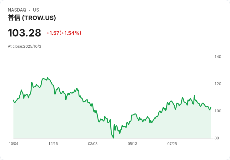Click the red +1.57(+1.54%) change value

(64, 33)
